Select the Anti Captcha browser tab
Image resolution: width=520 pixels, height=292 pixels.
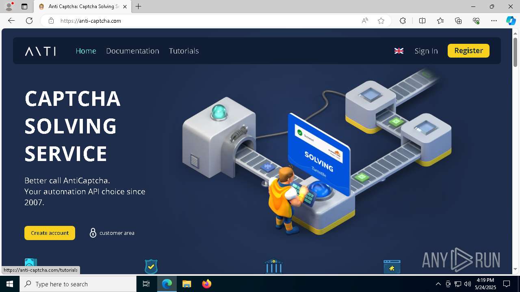82,6
